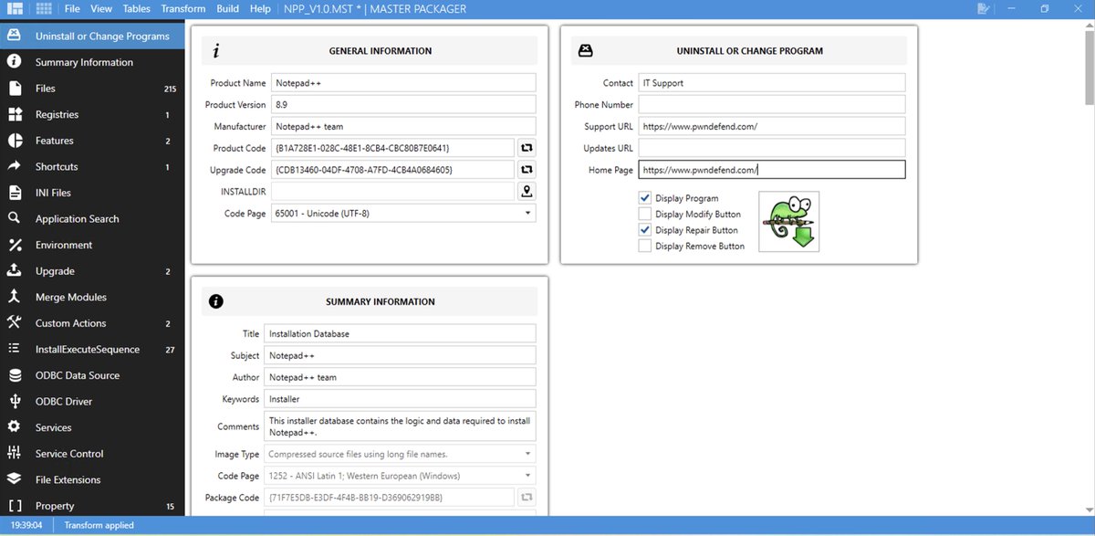Open the Transform menu
The image size is (1095, 536).
pyautogui.click(x=182, y=8)
